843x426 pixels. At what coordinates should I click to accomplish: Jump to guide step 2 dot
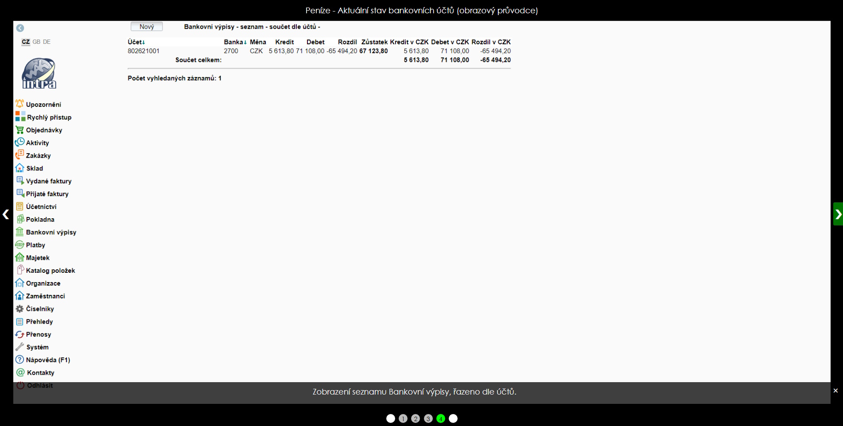416,418
